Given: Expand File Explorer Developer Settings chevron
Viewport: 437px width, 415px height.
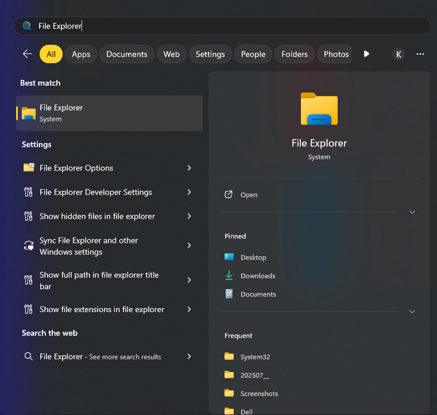Looking at the screenshot, I should pos(190,192).
